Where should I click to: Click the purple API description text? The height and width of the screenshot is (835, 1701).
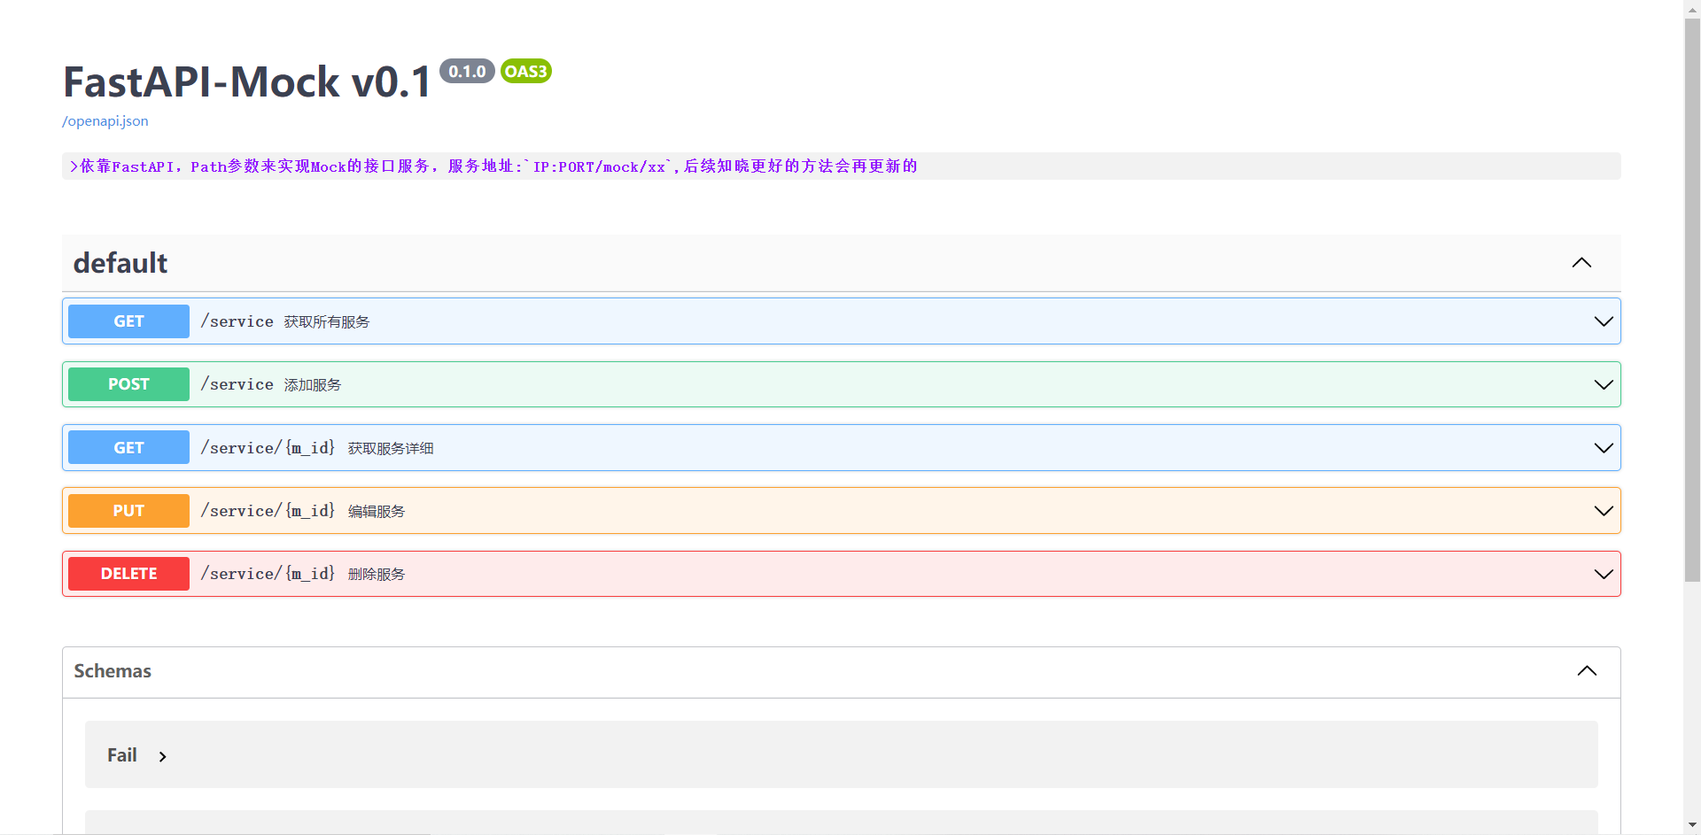pos(493,166)
